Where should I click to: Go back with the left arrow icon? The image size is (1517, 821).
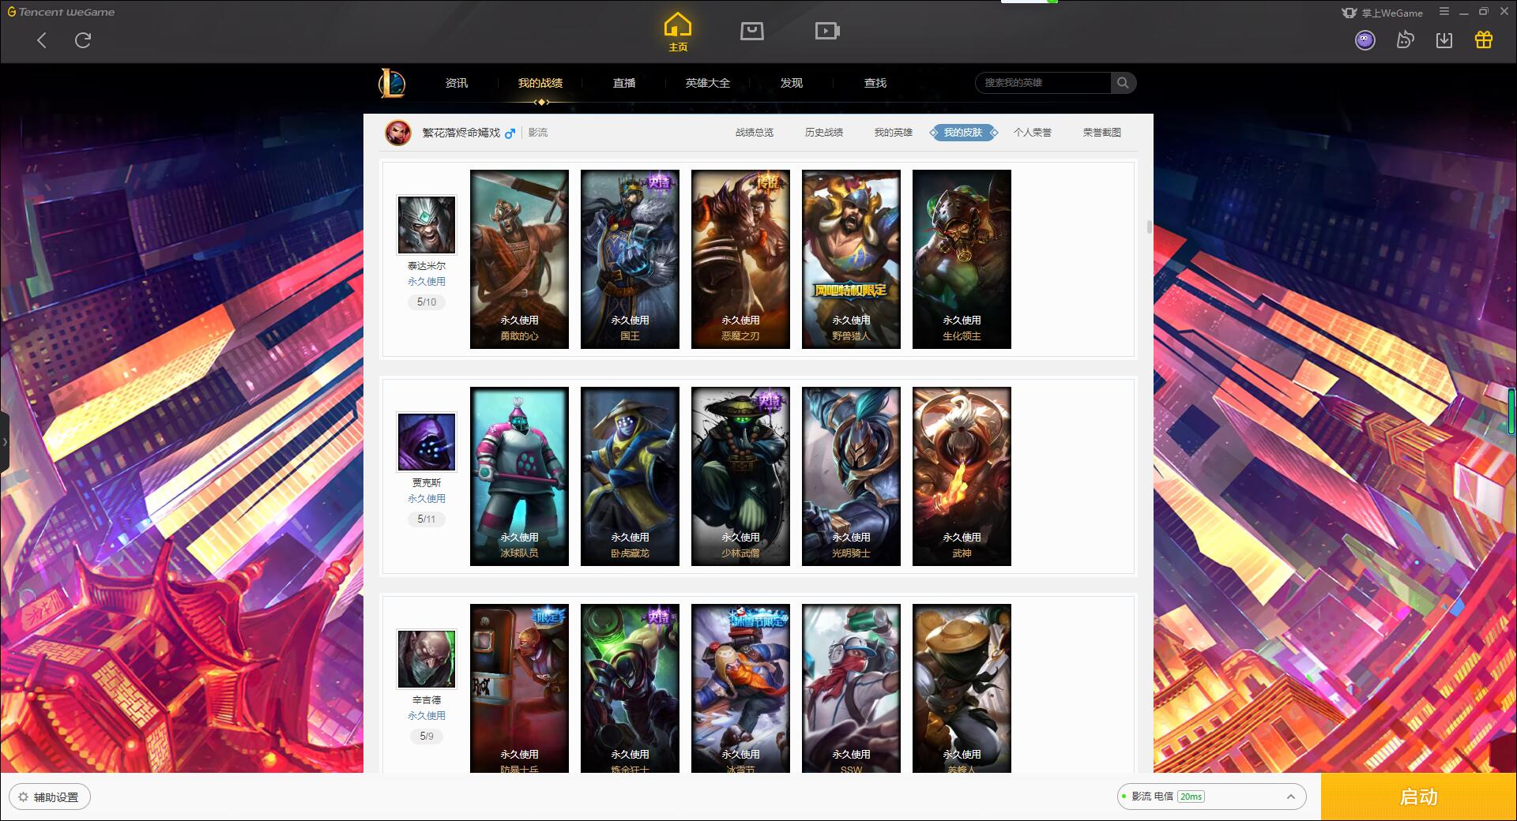tap(42, 40)
